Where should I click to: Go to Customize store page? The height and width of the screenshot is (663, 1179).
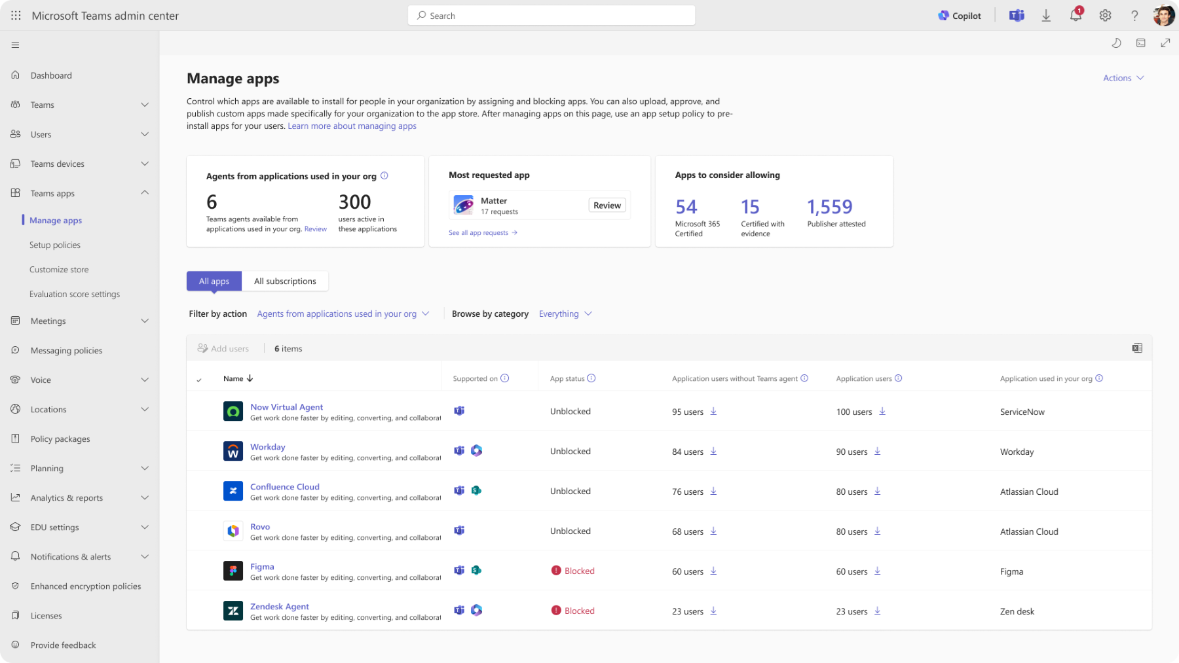tap(59, 270)
